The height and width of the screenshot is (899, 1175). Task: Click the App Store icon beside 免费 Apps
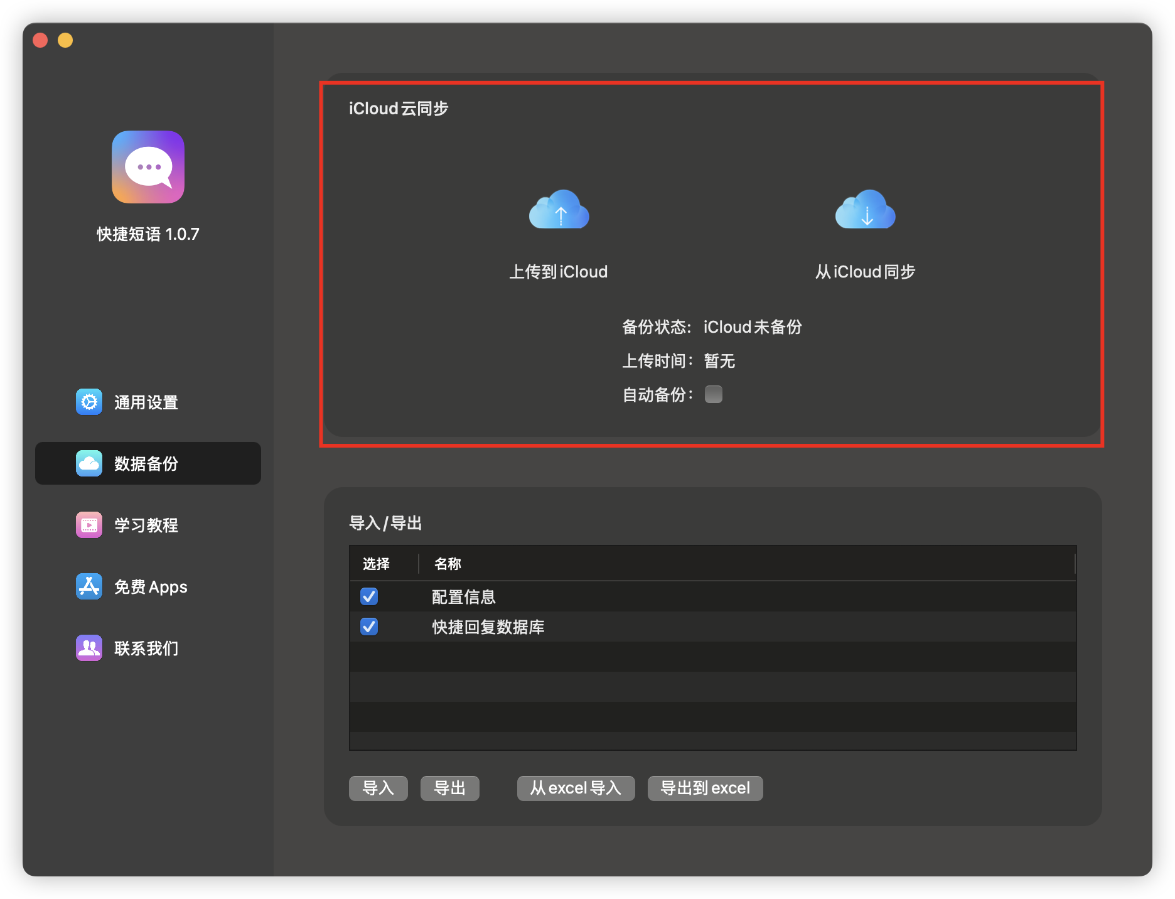pos(89,586)
